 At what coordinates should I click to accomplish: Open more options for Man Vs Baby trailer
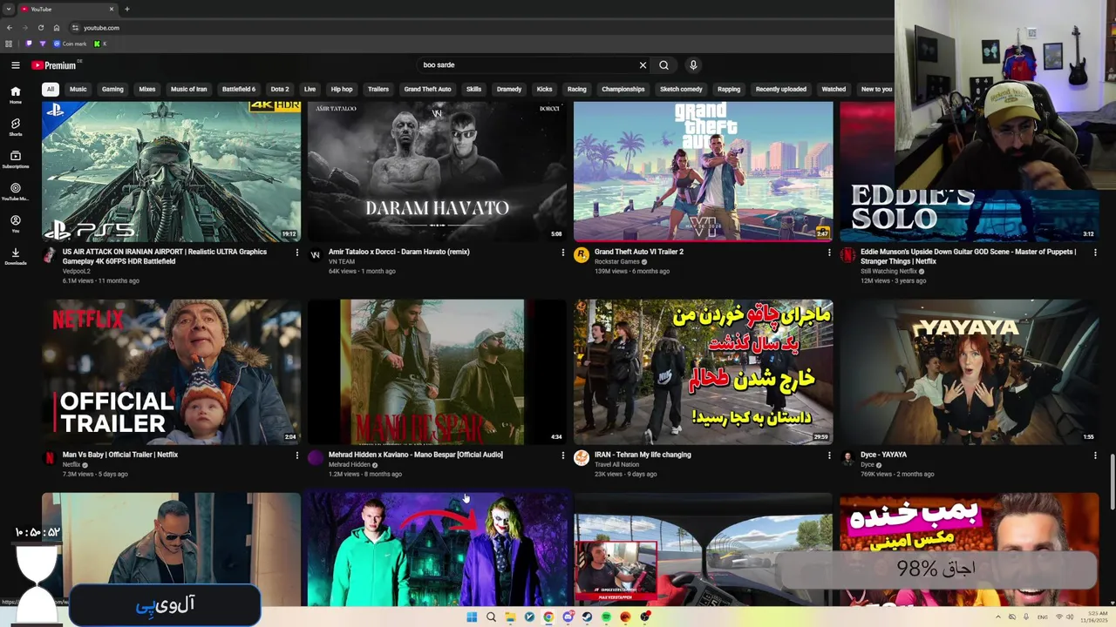[296, 455]
